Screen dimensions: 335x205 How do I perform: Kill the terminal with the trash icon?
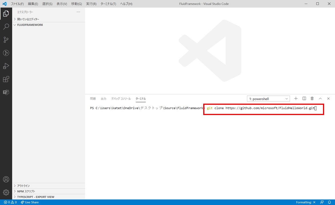[312, 99]
